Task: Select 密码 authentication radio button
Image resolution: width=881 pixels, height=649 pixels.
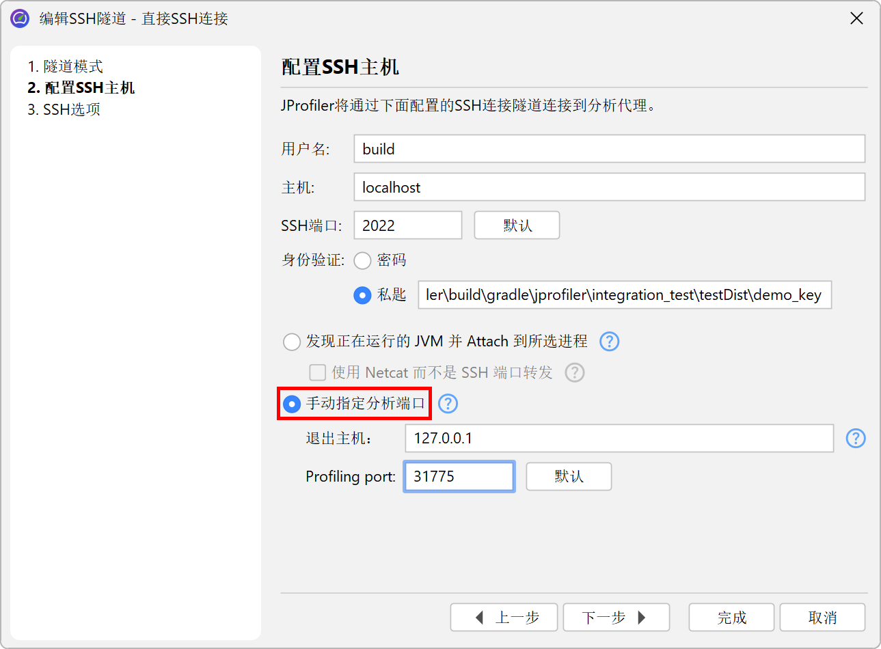Action: pos(362,260)
